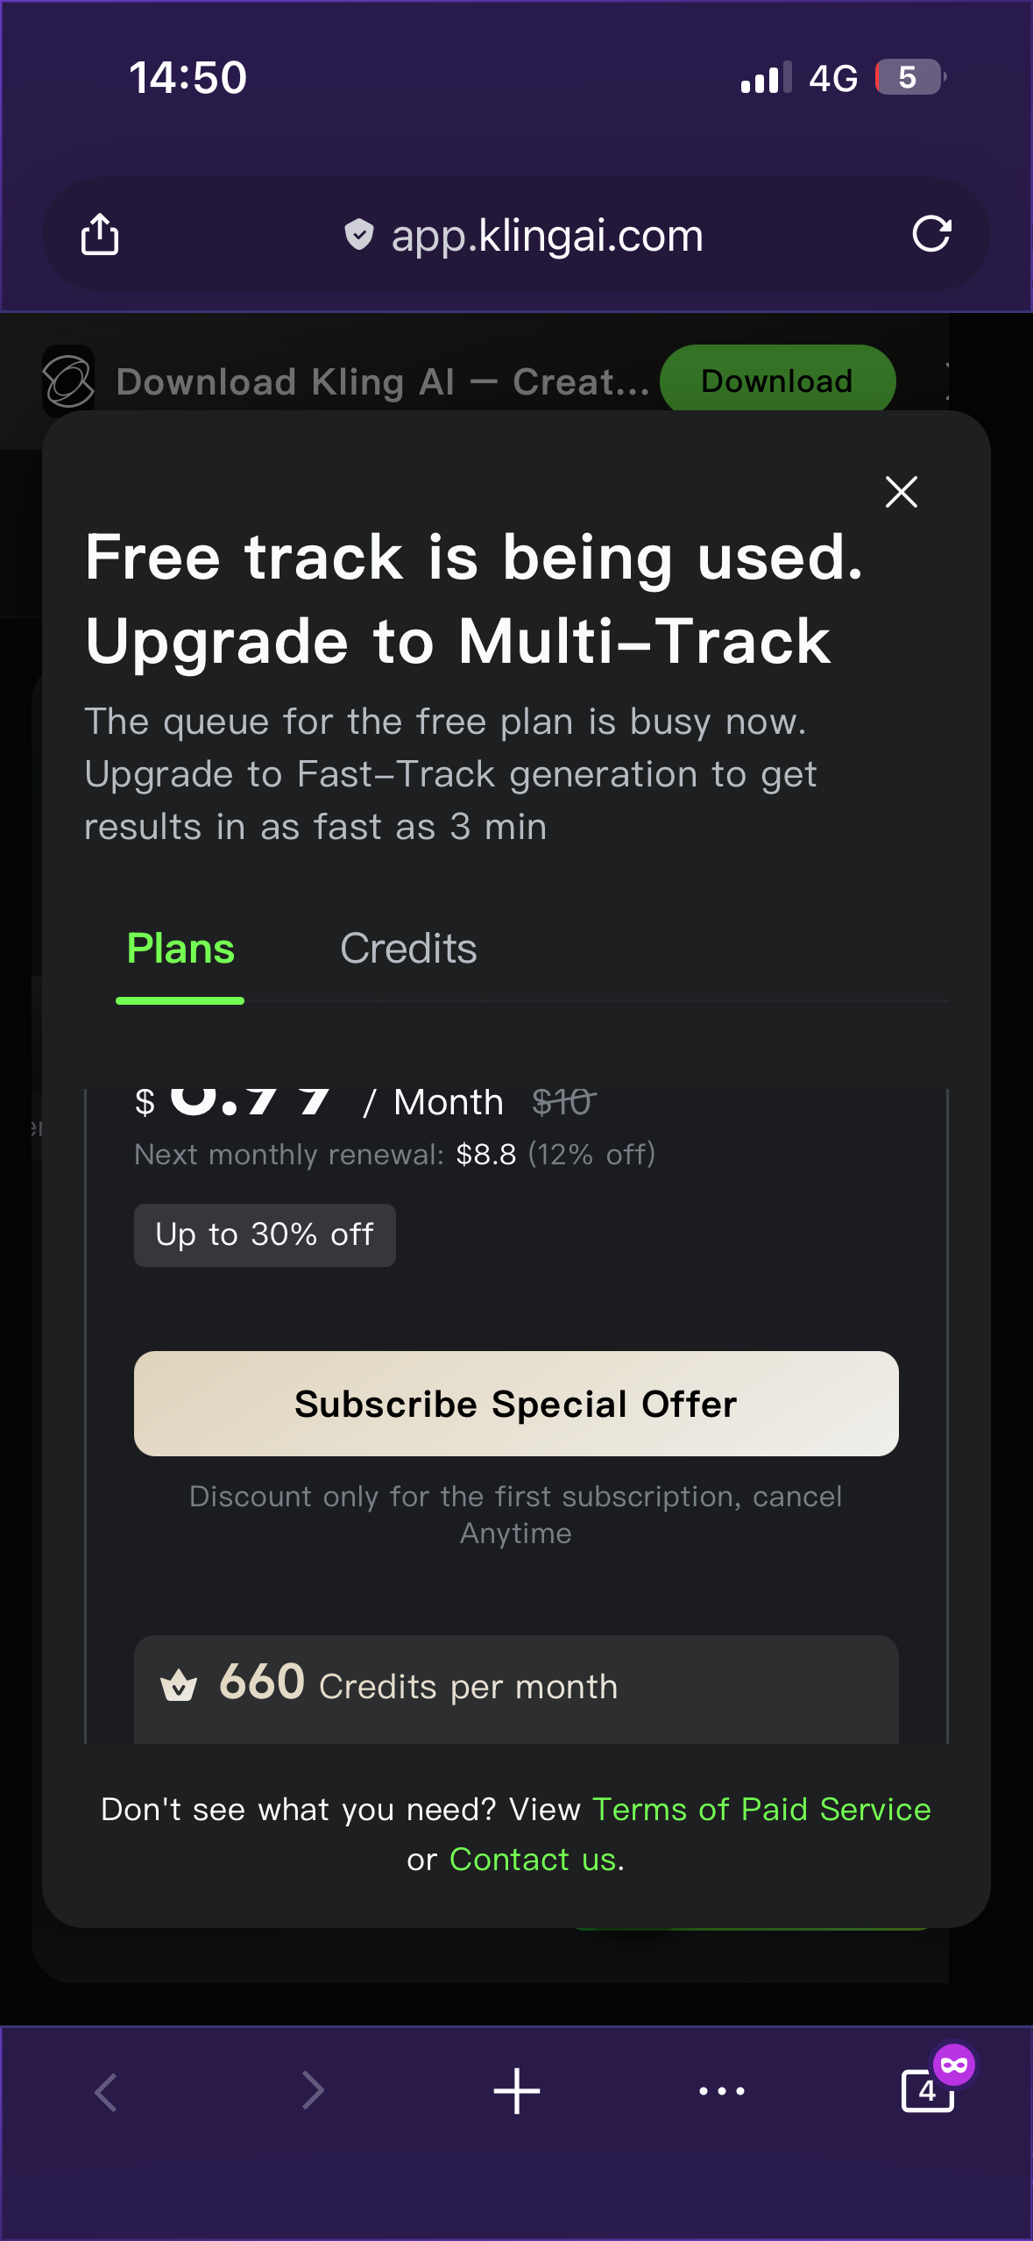Close the upgrade popup with the X
The width and height of the screenshot is (1033, 2241).
tap(901, 492)
